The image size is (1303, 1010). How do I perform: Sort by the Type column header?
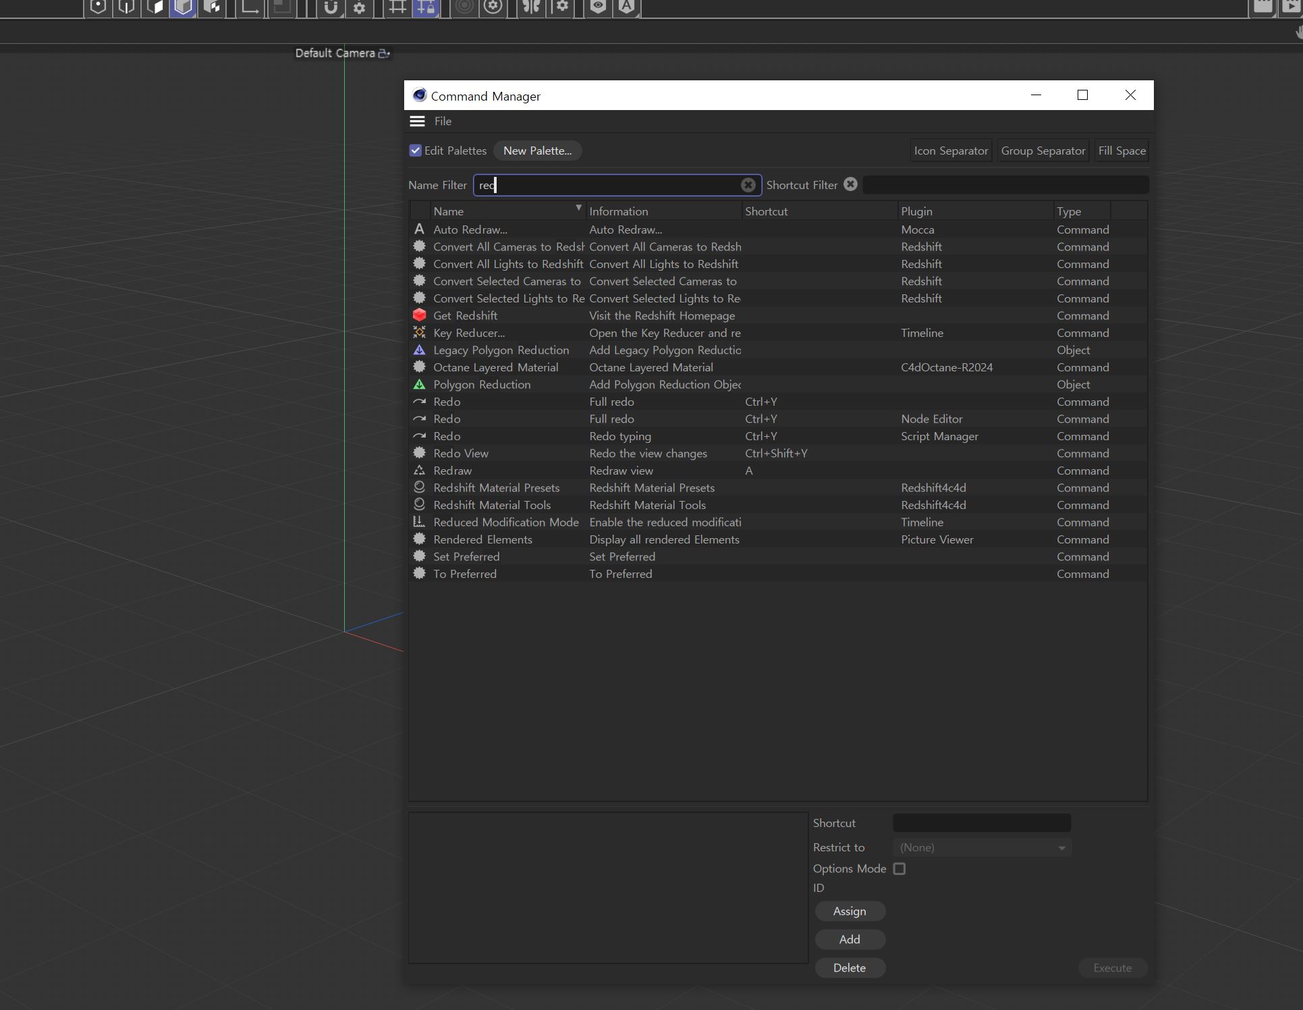[1082, 211]
